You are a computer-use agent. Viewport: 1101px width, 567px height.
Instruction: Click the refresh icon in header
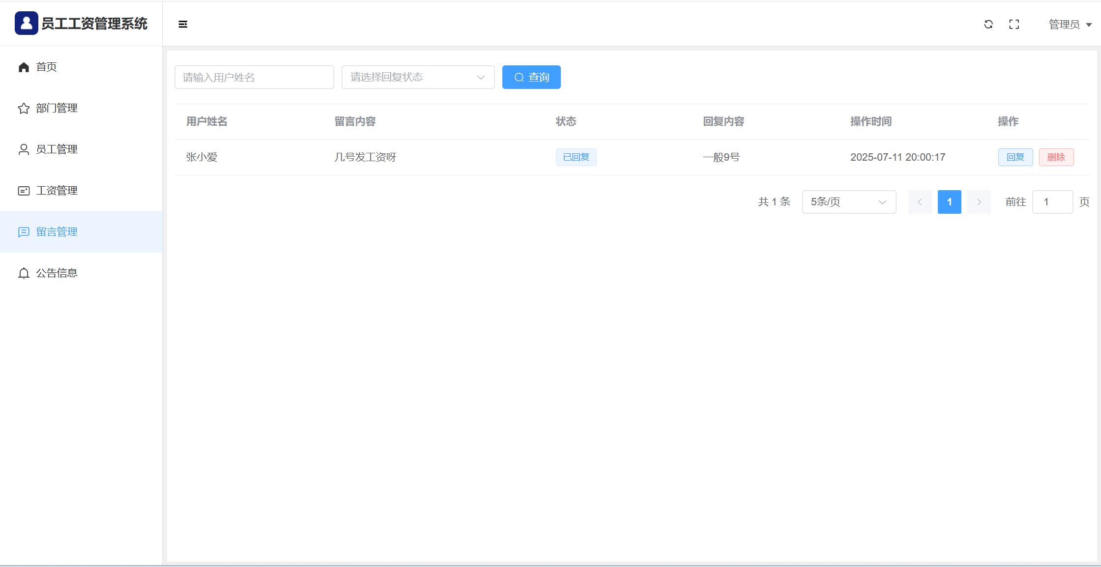(x=988, y=24)
